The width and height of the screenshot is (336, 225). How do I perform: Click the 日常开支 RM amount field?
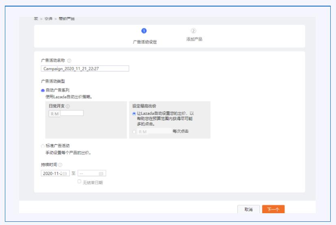[x=71, y=113]
